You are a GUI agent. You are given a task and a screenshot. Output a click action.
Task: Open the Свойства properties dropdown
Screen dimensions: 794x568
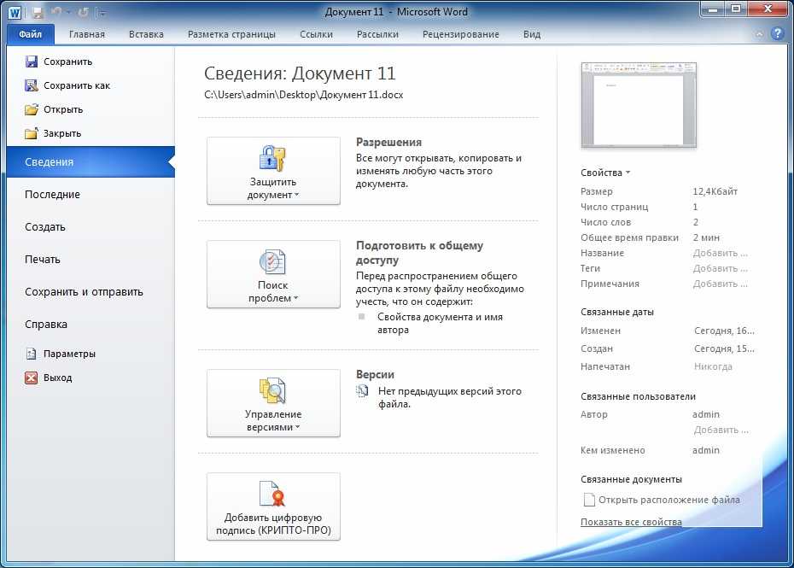point(605,173)
